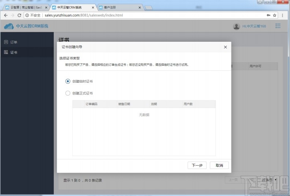Click the 订单编码 column header

101,104
